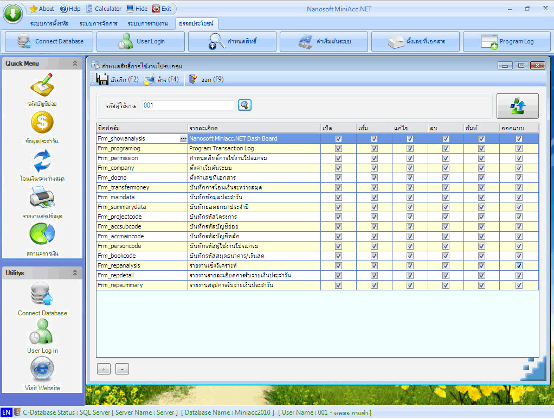Uncheck the first column checkbox for Frm_programlog

click(x=339, y=148)
